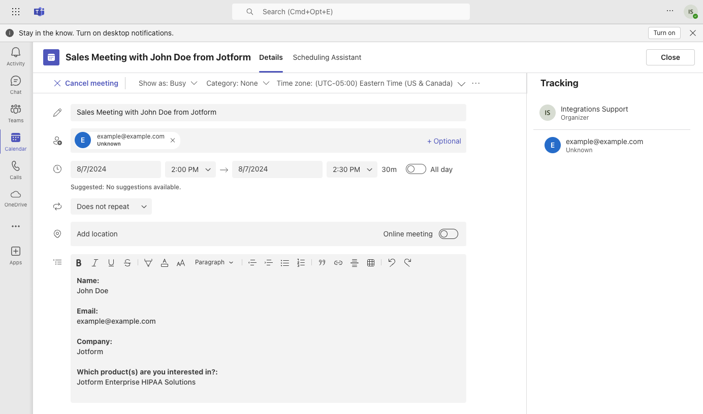
Task: Click the Close button
Action: (x=670, y=57)
